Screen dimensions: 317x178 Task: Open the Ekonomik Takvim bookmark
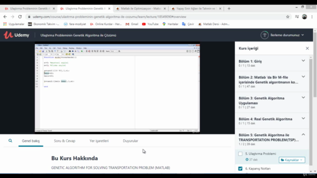click(x=44, y=24)
